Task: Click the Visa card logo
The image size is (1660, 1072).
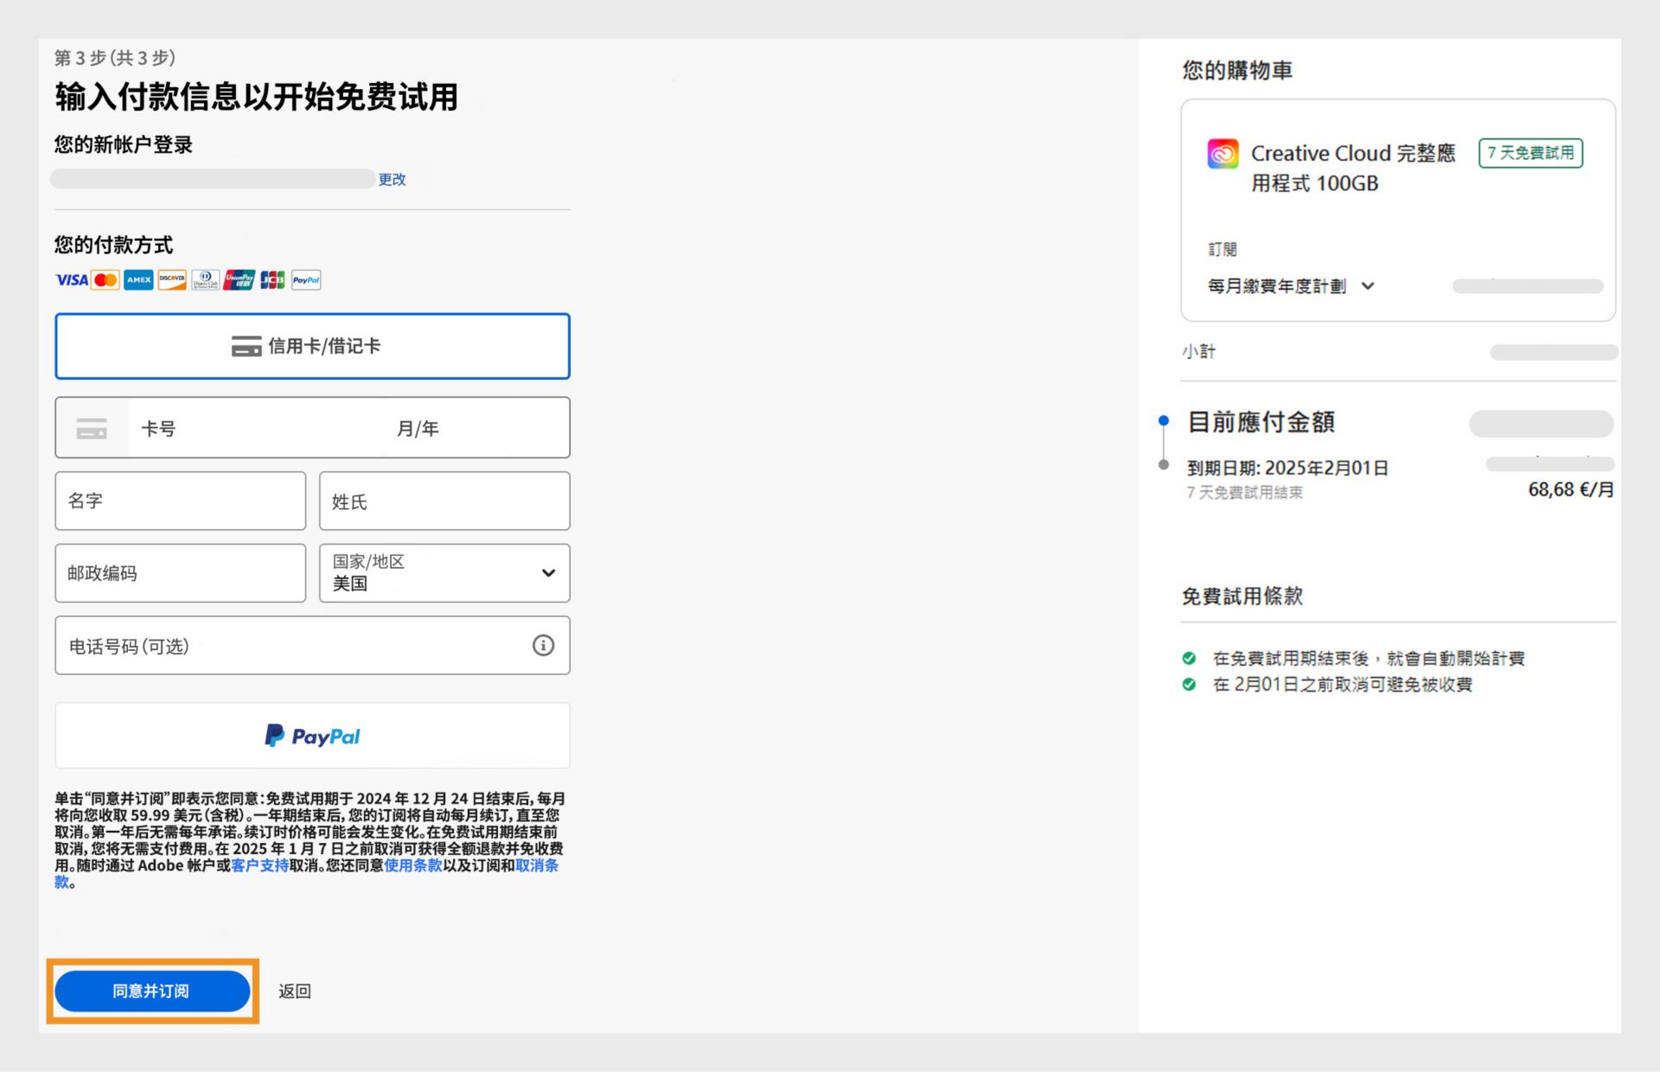Action: pos(71,280)
